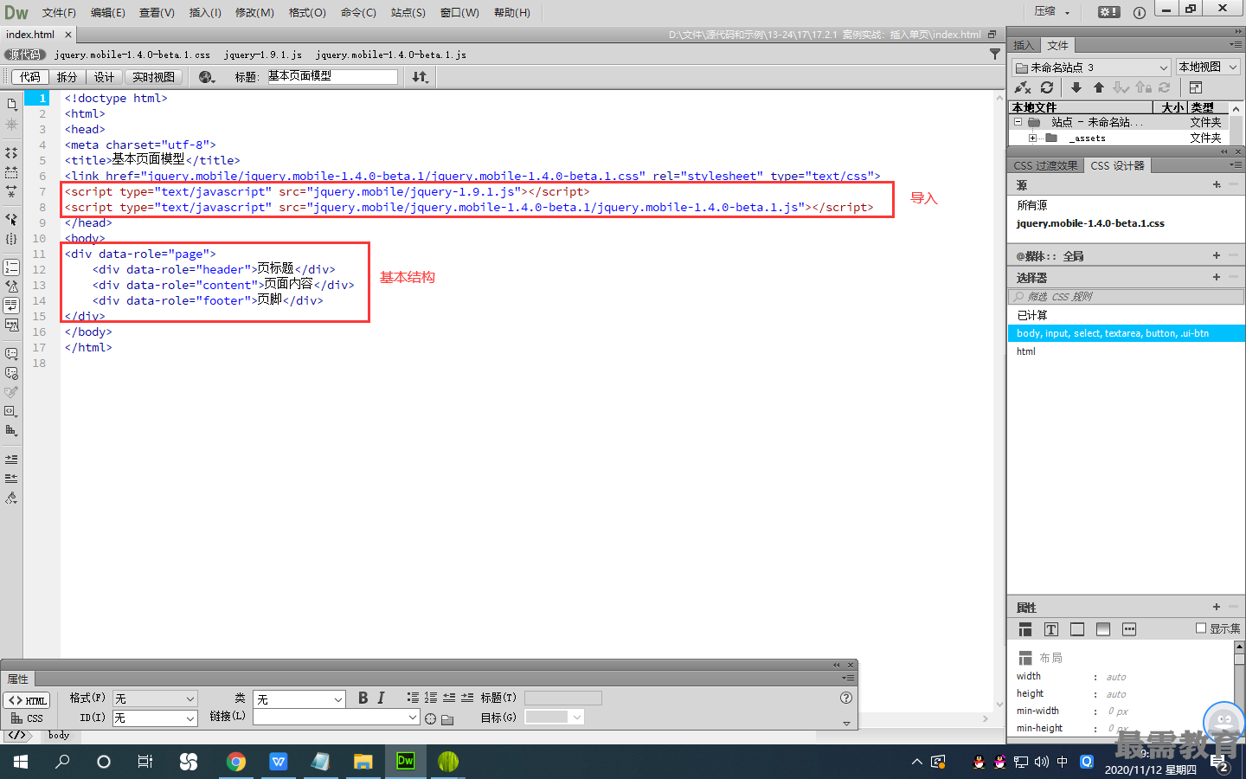Image resolution: width=1246 pixels, height=779 pixels.
Task: Select the html selector row
Action: point(1126,351)
